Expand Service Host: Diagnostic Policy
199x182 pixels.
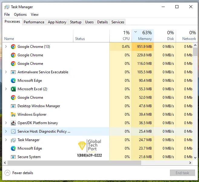(6, 131)
